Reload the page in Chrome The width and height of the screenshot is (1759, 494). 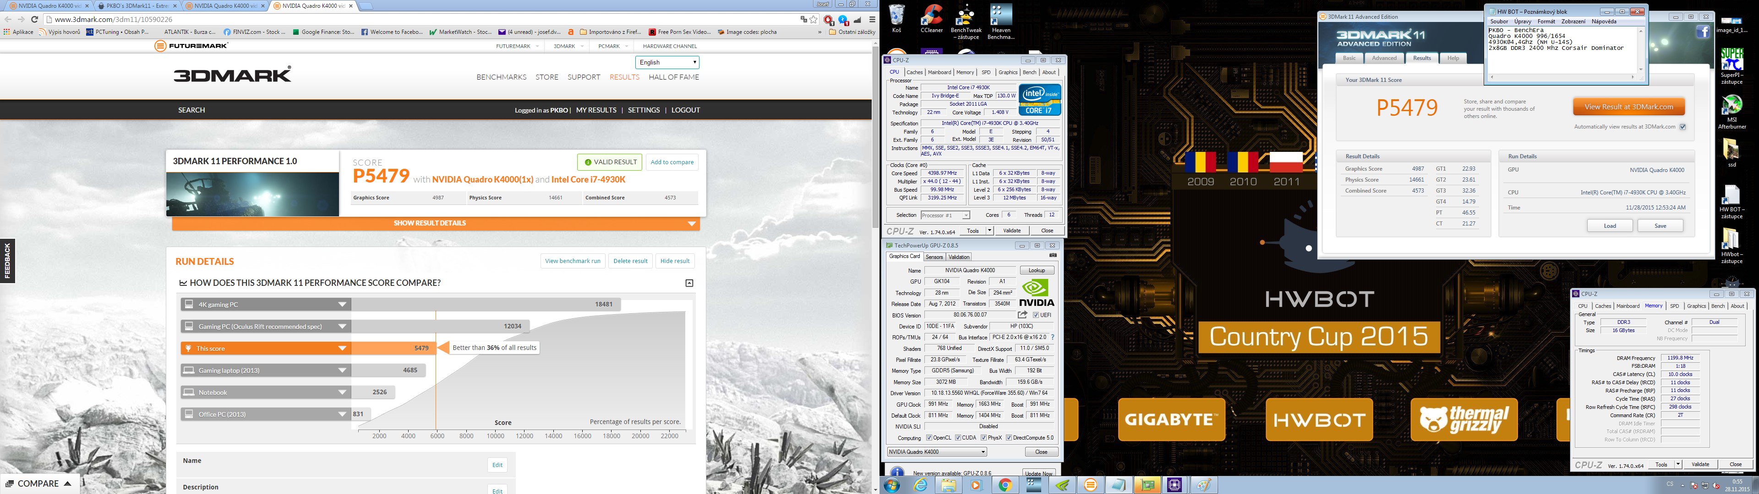tap(35, 19)
